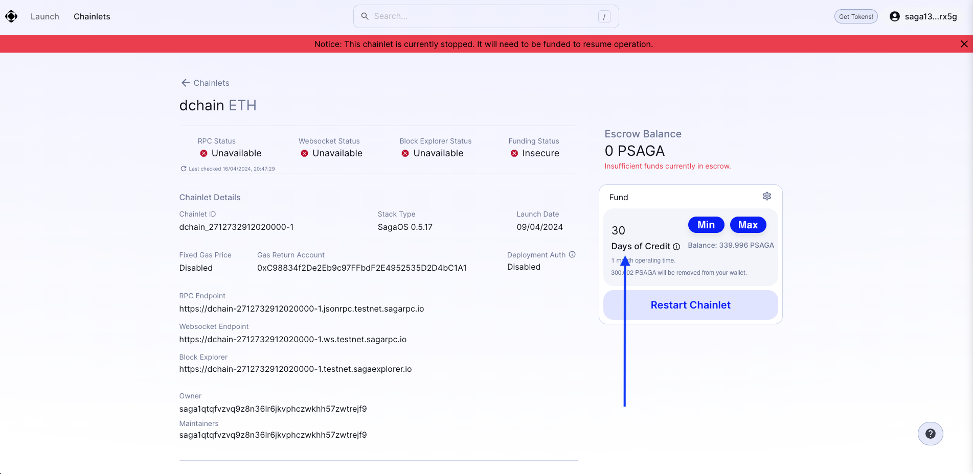Open the Fund settings gear icon

coord(766,197)
